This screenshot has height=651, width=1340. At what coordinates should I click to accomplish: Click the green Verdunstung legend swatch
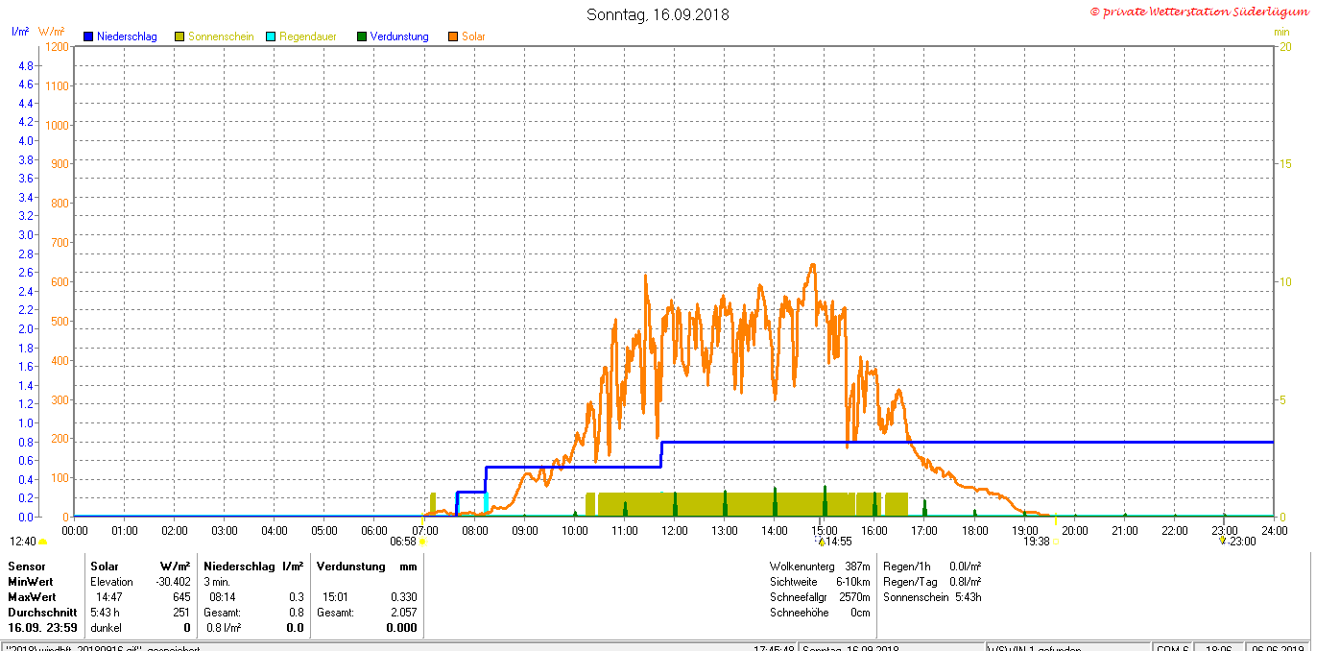point(362,36)
